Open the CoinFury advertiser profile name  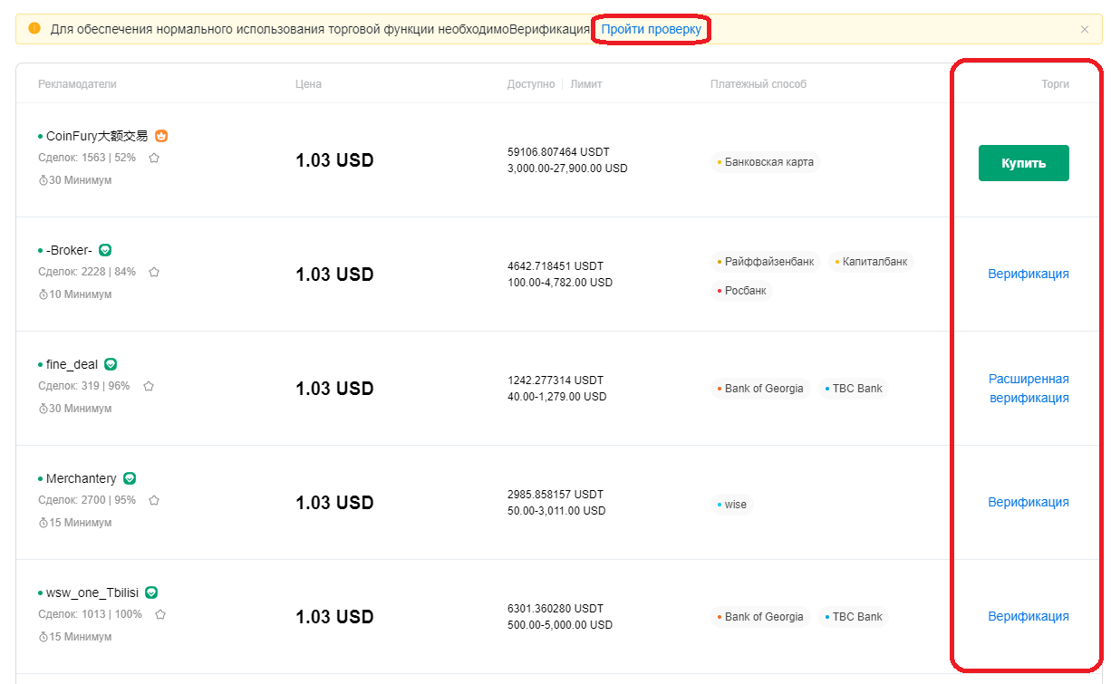click(96, 136)
